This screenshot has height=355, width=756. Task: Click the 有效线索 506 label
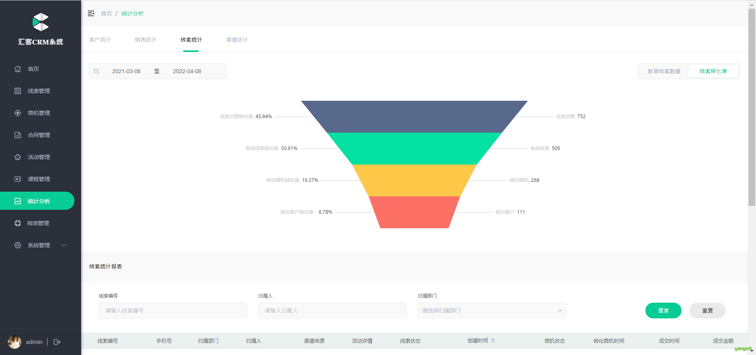tap(545, 148)
